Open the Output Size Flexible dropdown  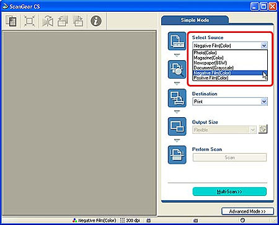coord(252,130)
